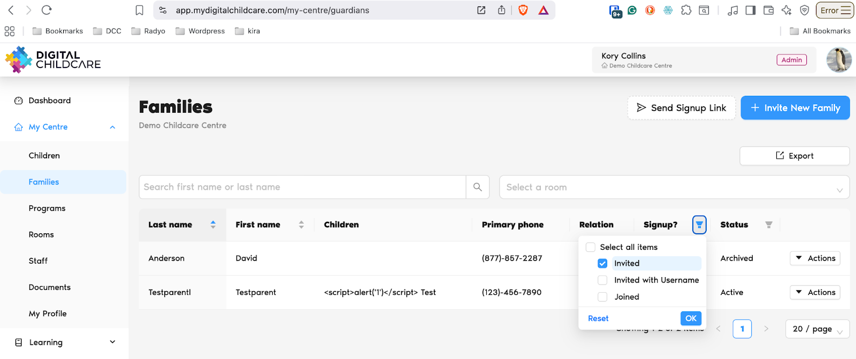Click the browser forward arrow
The width and height of the screenshot is (856, 359).
pos(29,10)
